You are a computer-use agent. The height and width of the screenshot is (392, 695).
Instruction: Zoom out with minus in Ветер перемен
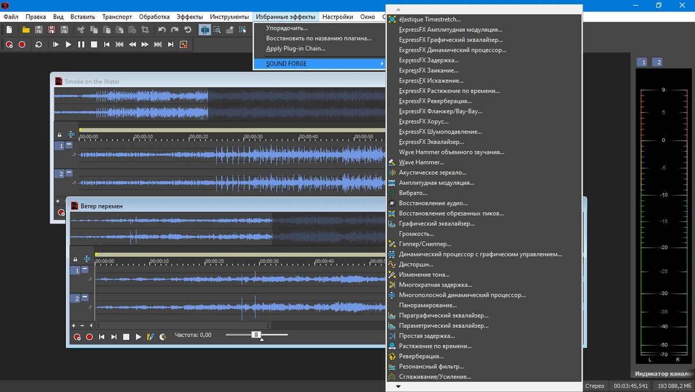pyautogui.click(x=82, y=326)
